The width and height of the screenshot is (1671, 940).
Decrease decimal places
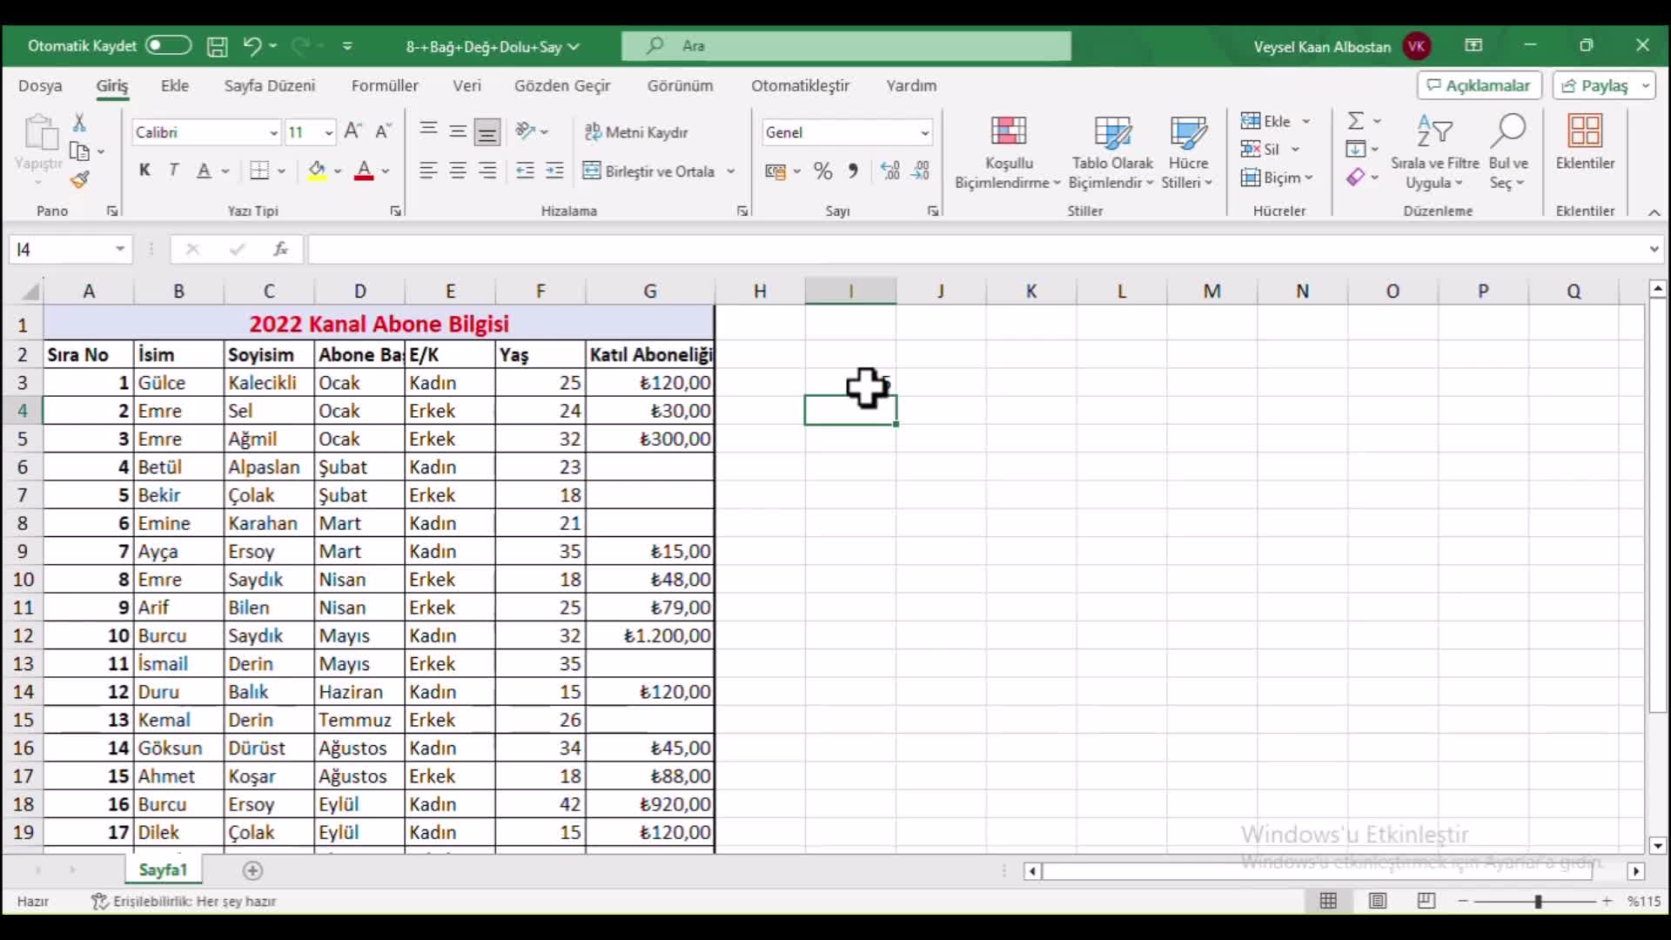921,171
